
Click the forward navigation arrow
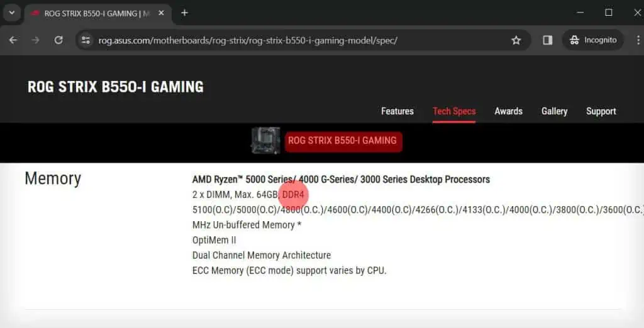click(36, 40)
